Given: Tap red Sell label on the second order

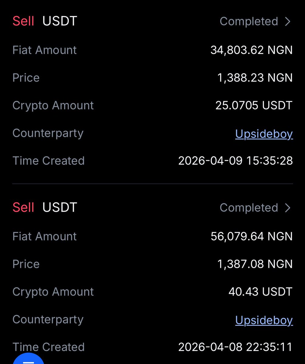Looking at the screenshot, I should pyautogui.click(x=23, y=208).
